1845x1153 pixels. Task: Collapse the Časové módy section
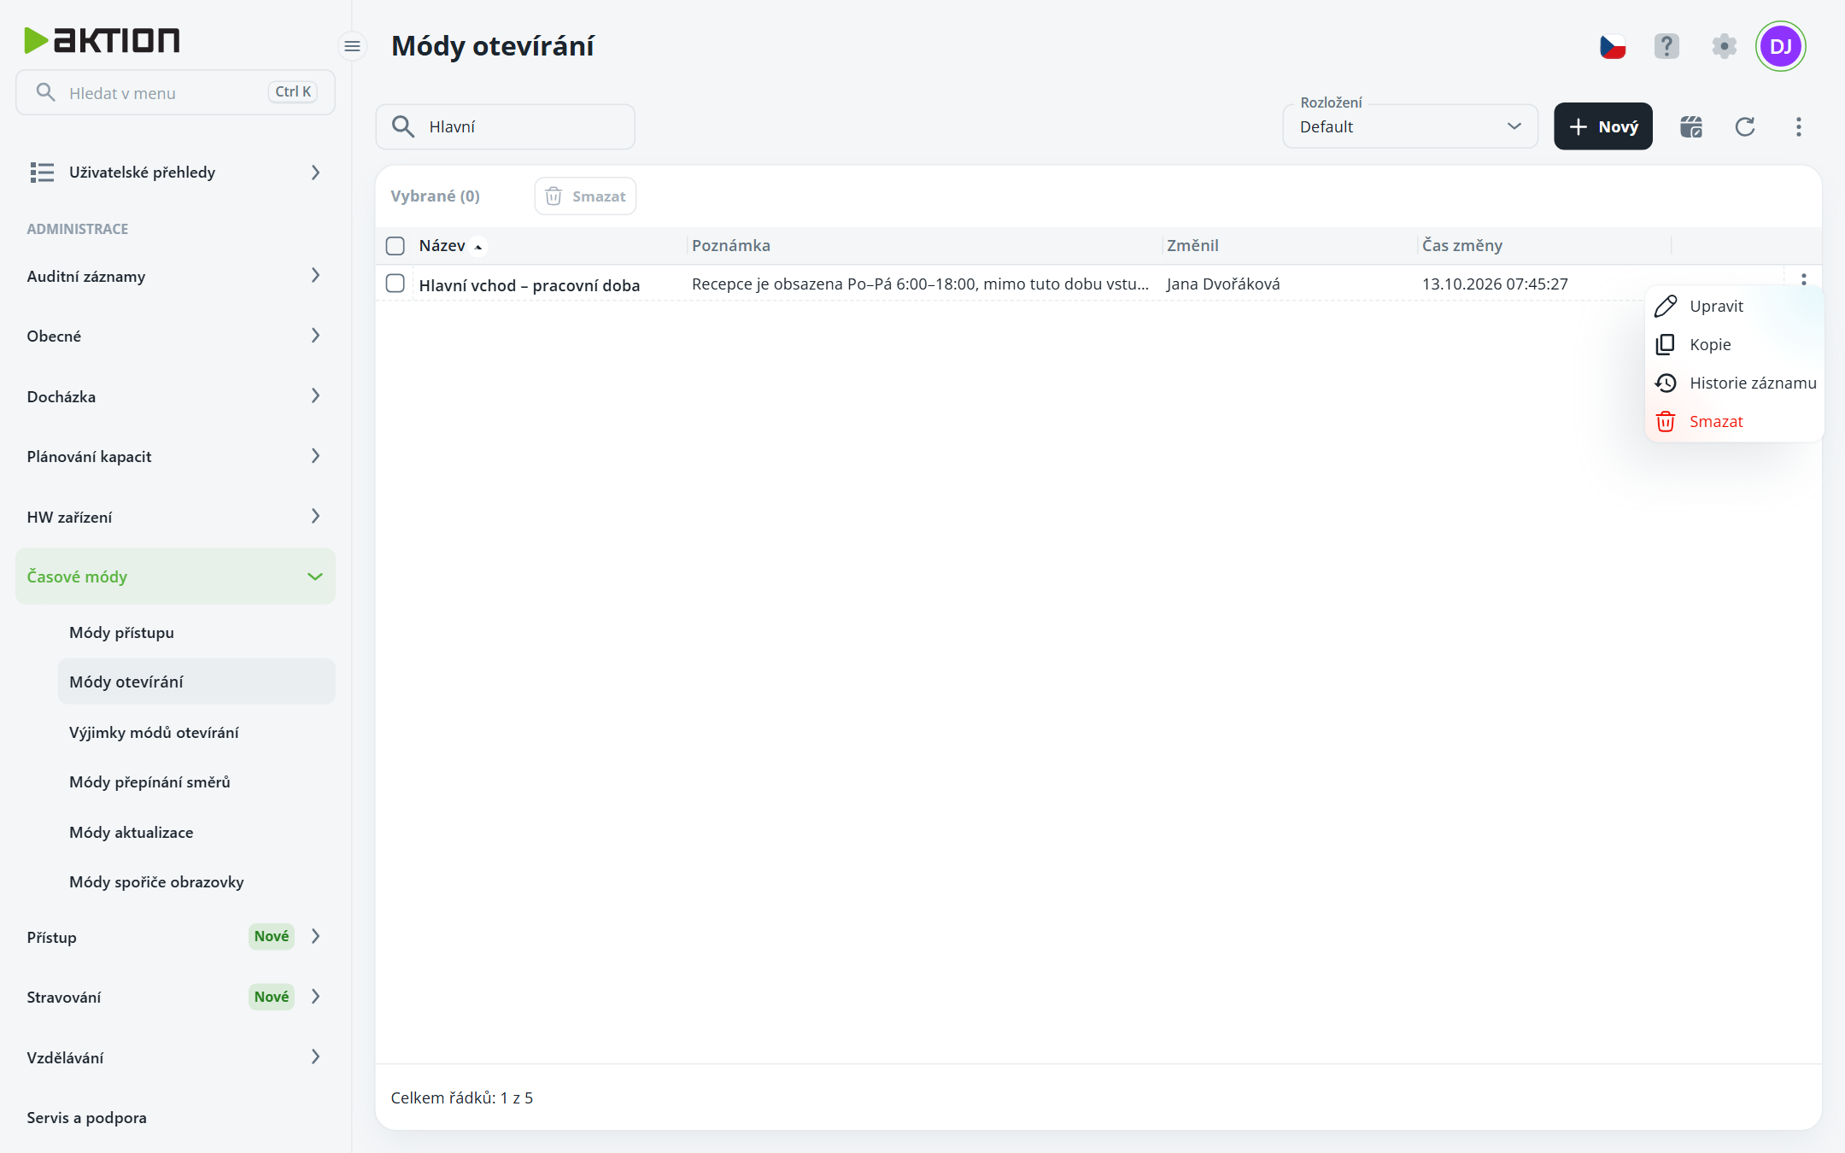point(175,576)
